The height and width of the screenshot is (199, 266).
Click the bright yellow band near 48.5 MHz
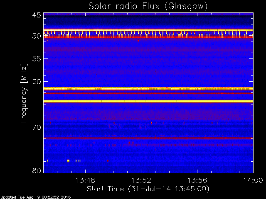tap(148, 30)
